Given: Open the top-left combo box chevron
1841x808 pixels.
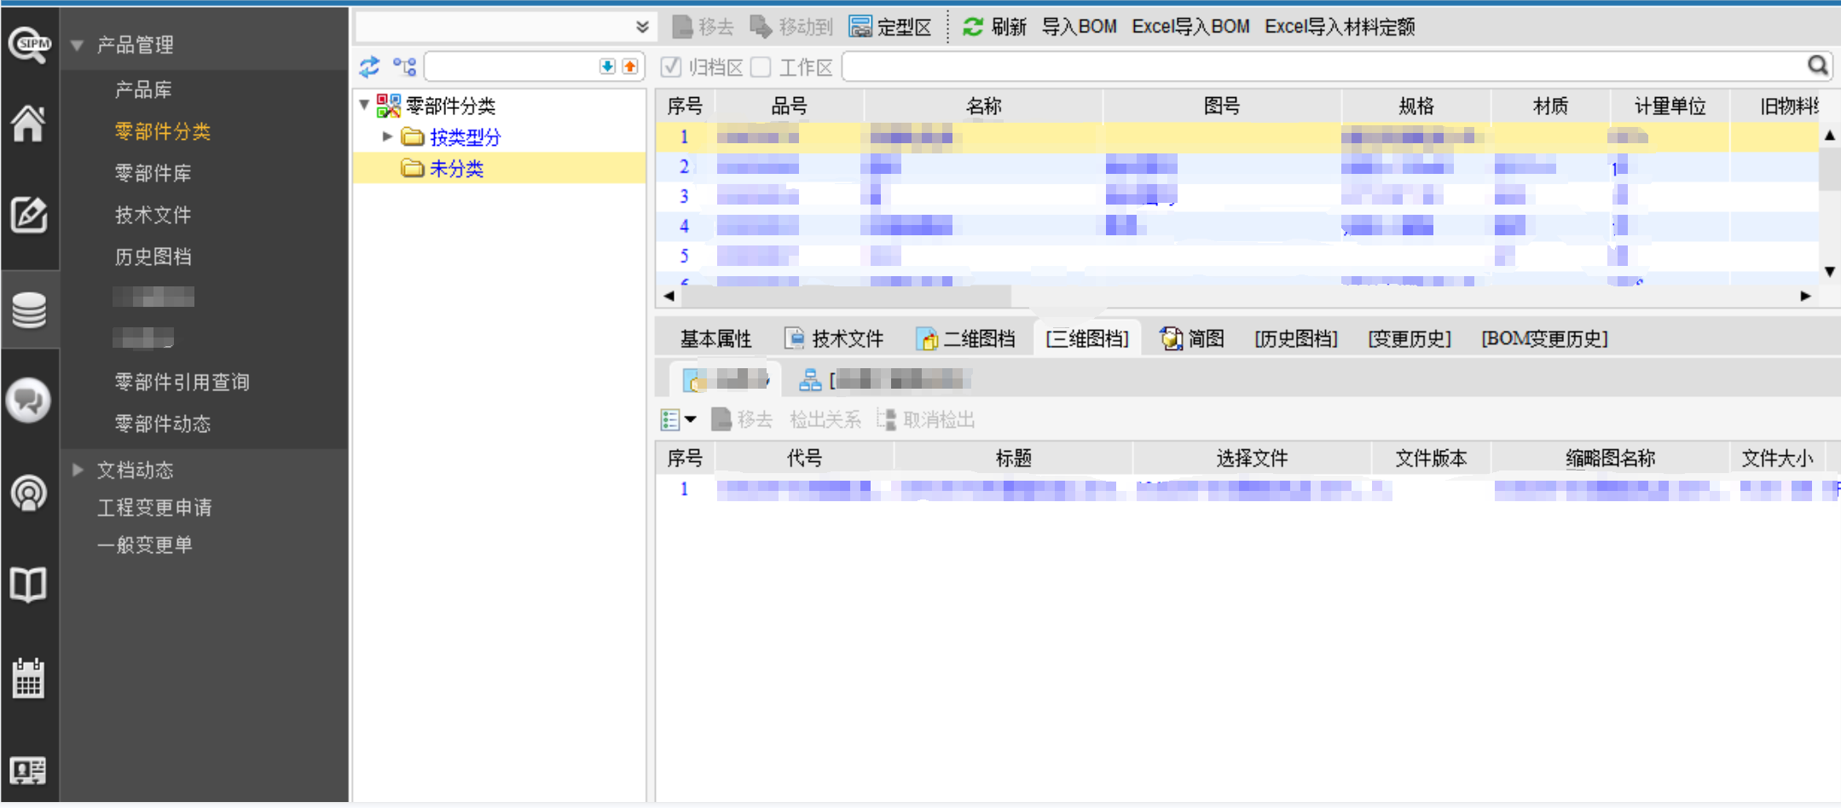Looking at the screenshot, I should click(x=642, y=27).
